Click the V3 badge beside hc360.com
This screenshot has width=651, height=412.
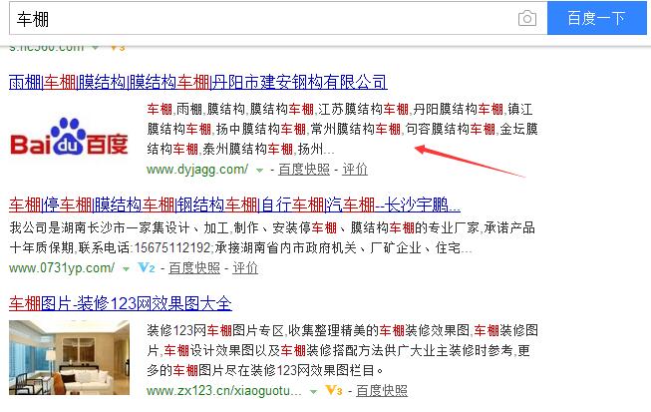tap(116, 46)
